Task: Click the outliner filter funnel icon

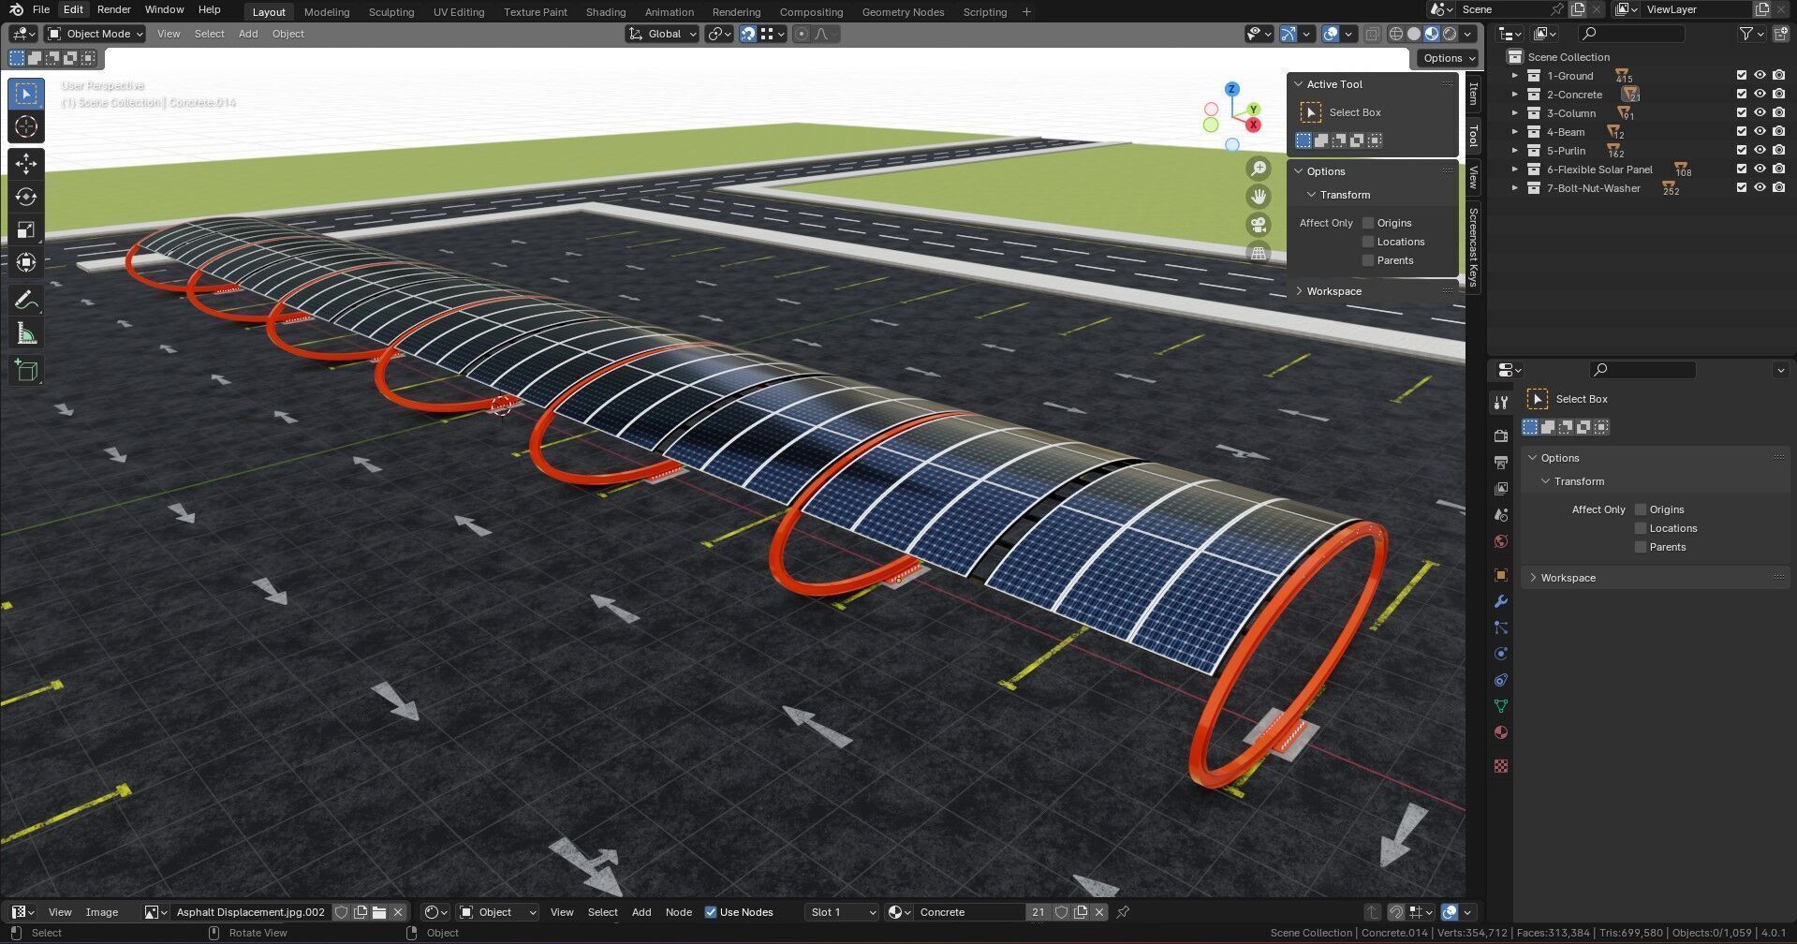Action: [x=1745, y=34]
